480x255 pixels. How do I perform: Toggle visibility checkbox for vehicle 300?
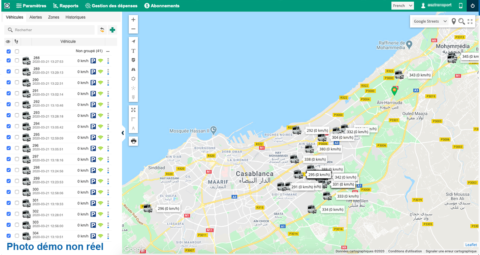tap(9, 192)
